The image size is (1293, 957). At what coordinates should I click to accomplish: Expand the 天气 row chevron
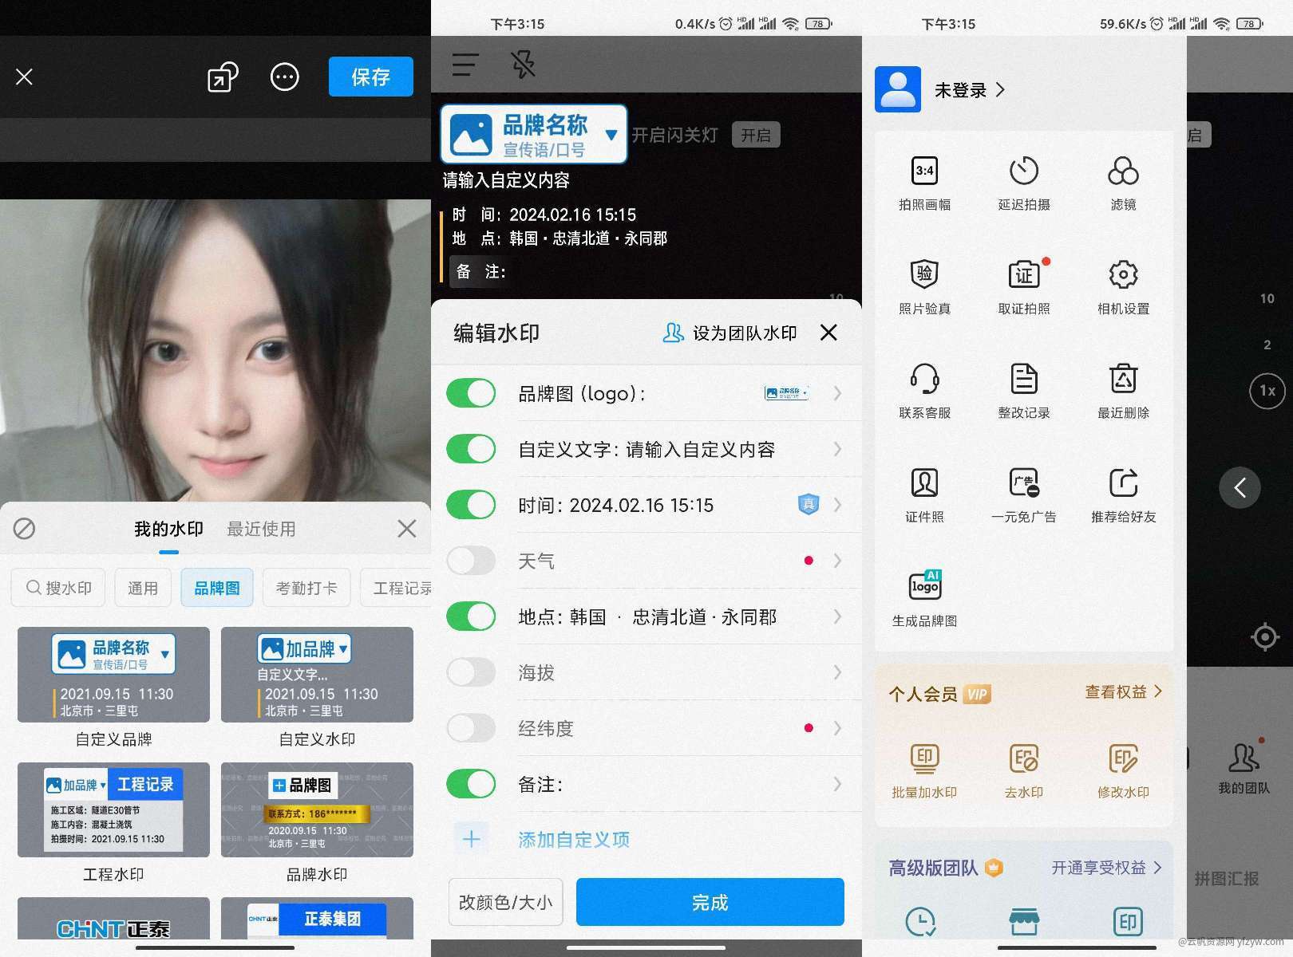pyautogui.click(x=837, y=561)
